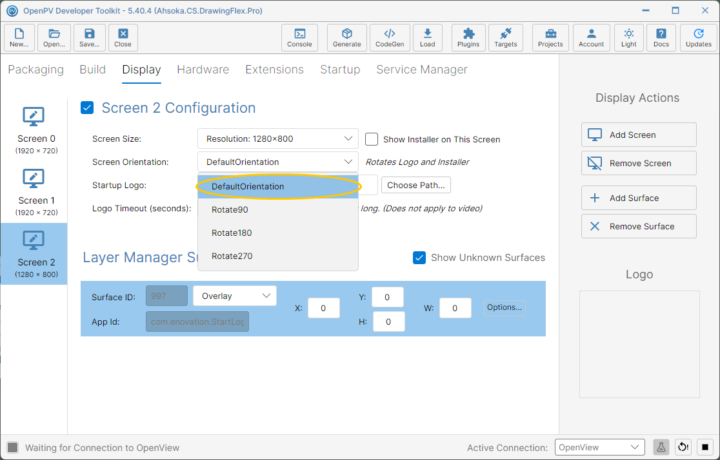Check for Updates in the toolbar

(699, 37)
